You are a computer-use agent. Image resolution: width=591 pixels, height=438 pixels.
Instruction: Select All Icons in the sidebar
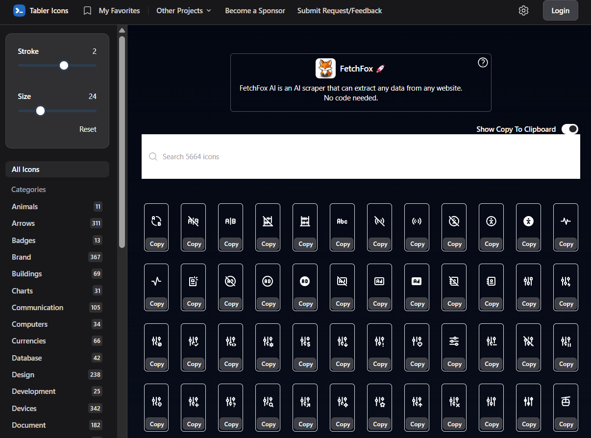click(x=57, y=170)
